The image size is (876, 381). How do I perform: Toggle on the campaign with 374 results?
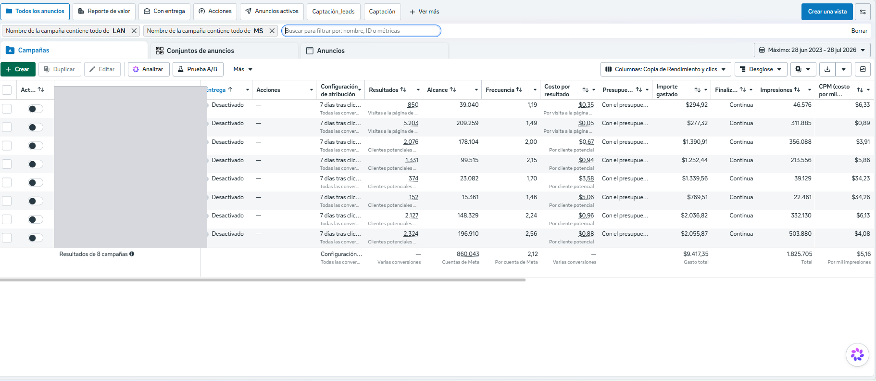pos(36,183)
